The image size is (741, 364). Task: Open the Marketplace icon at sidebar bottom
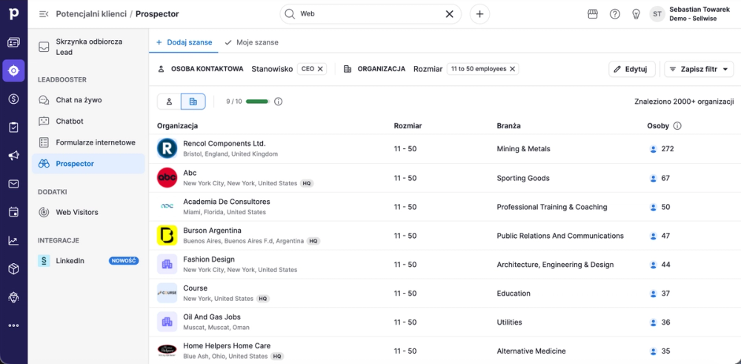click(13, 297)
